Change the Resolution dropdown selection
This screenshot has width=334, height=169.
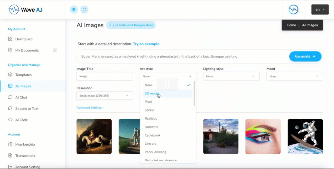click(105, 95)
